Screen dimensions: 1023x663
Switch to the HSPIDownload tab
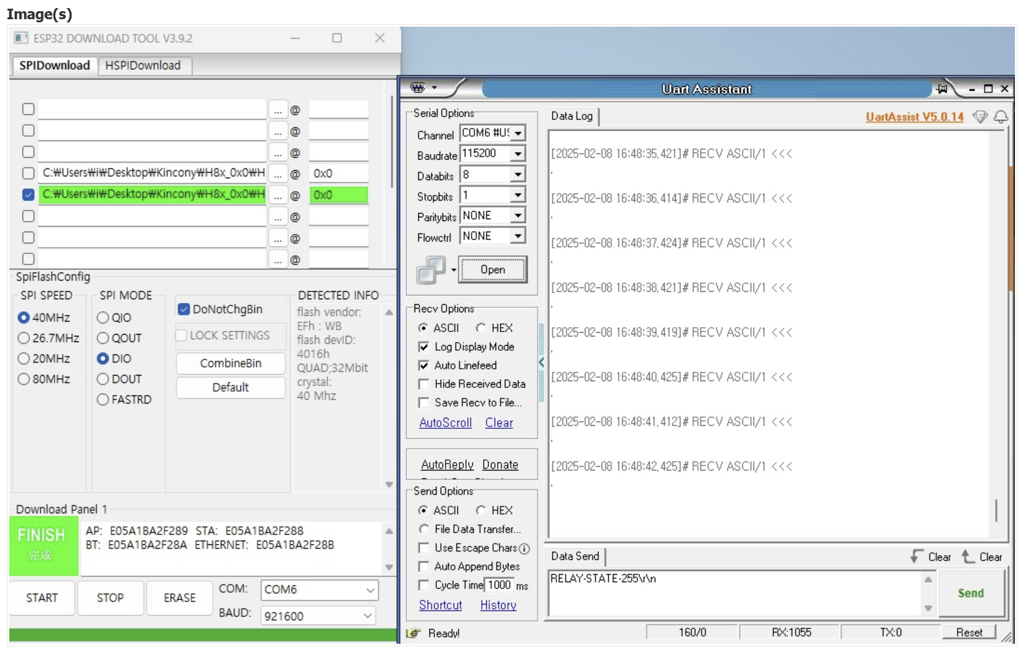(x=143, y=66)
